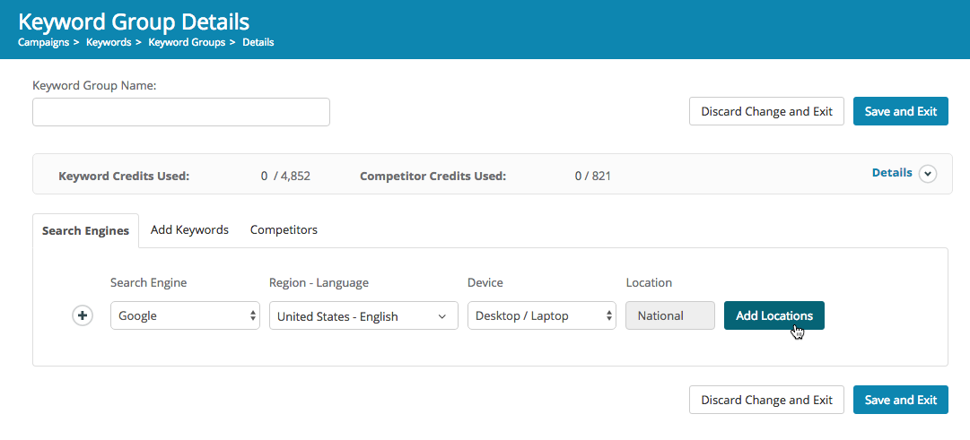Click the Details link in credits bar
Image resolution: width=970 pixels, height=440 pixels.
(x=892, y=173)
